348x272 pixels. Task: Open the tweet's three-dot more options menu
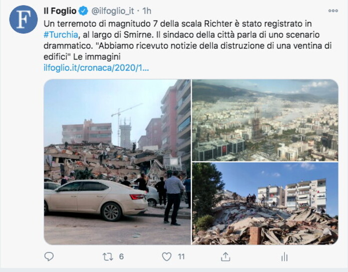pos(333,11)
